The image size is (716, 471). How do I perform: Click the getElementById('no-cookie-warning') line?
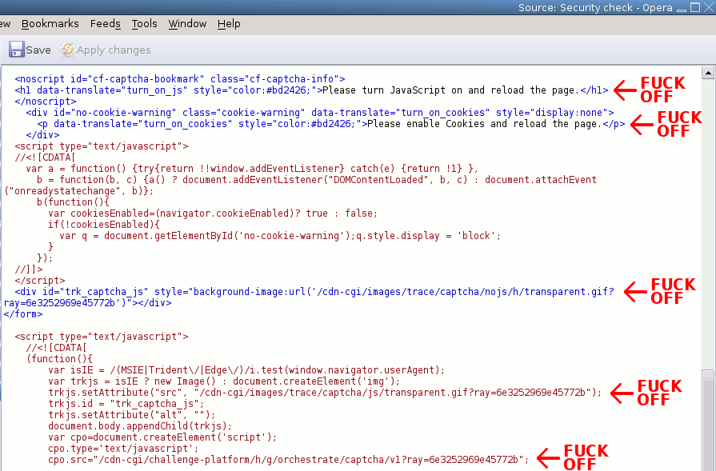coord(280,236)
